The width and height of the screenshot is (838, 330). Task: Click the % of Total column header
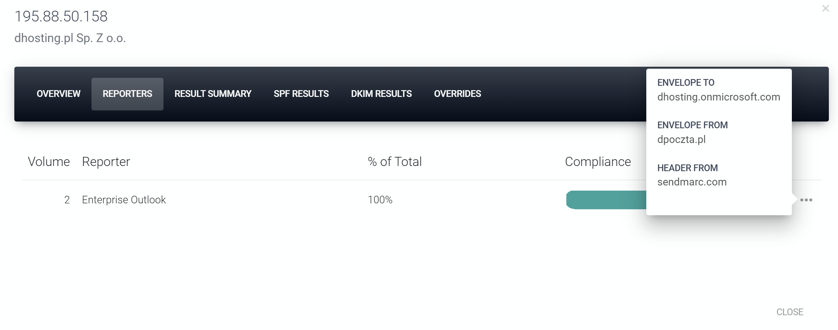395,162
